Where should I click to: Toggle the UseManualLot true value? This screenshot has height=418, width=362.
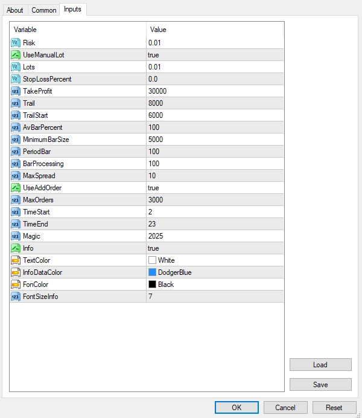pyautogui.click(x=214, y=55)
